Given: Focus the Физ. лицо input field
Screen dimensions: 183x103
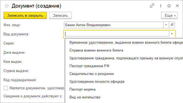Looking at the screenshot, I should (x=114, y=25).
